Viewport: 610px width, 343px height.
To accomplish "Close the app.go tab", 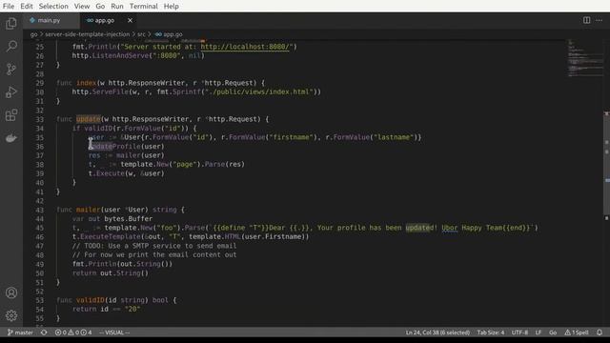I will tap(130, 20).
